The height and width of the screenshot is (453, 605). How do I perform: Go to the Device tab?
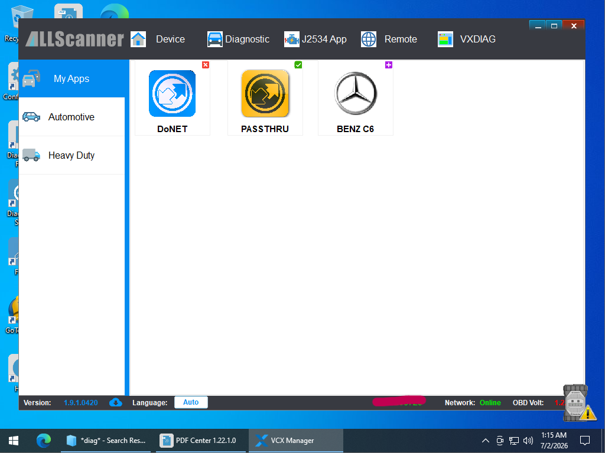[170, 40]
